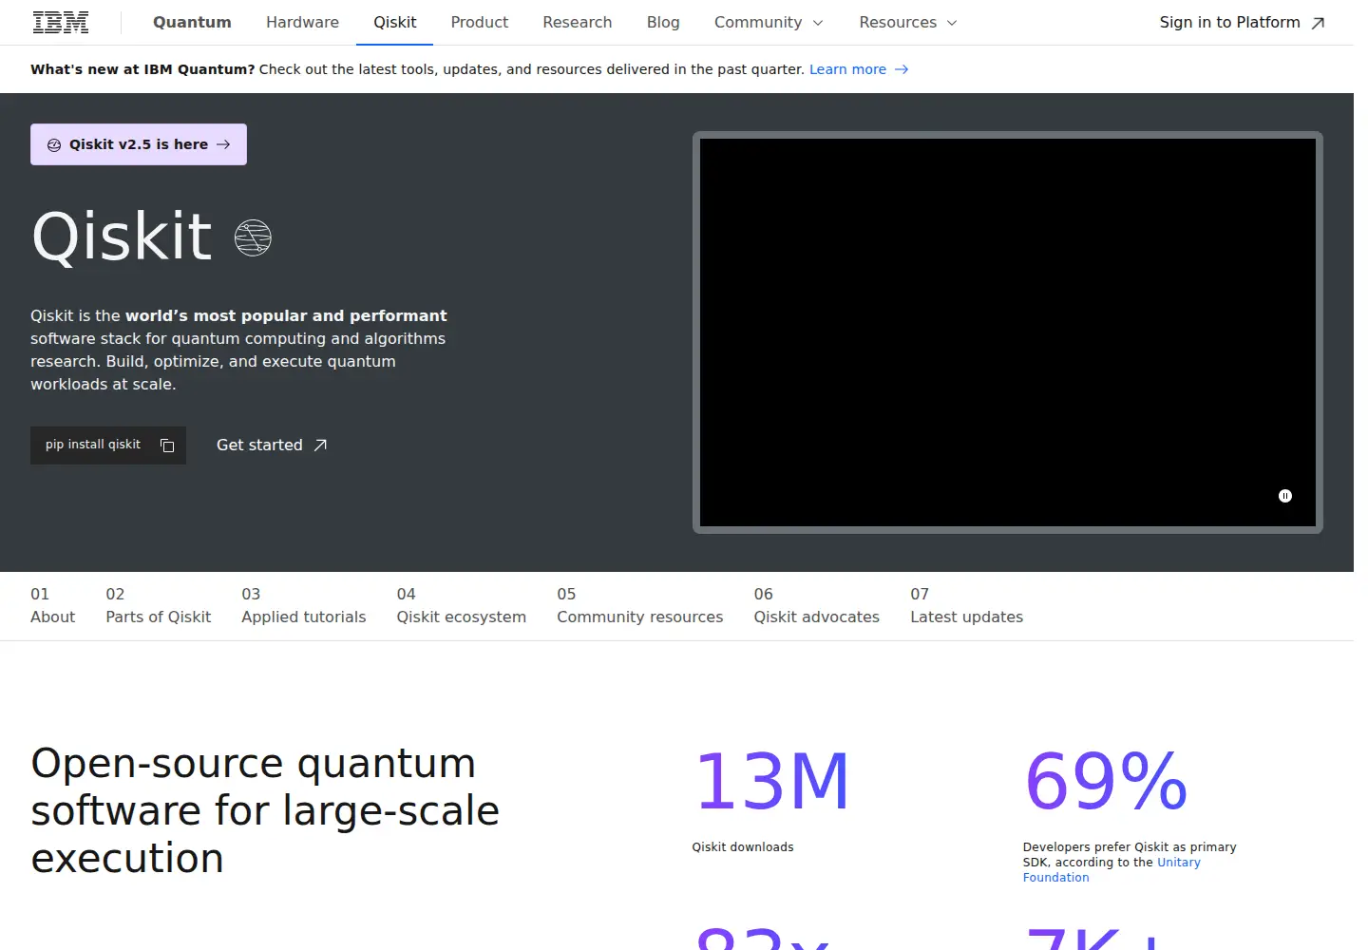Click the Sign in external arrow icon

(1318, 23)
